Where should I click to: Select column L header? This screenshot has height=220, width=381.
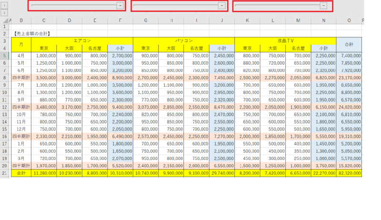point(273,20)
